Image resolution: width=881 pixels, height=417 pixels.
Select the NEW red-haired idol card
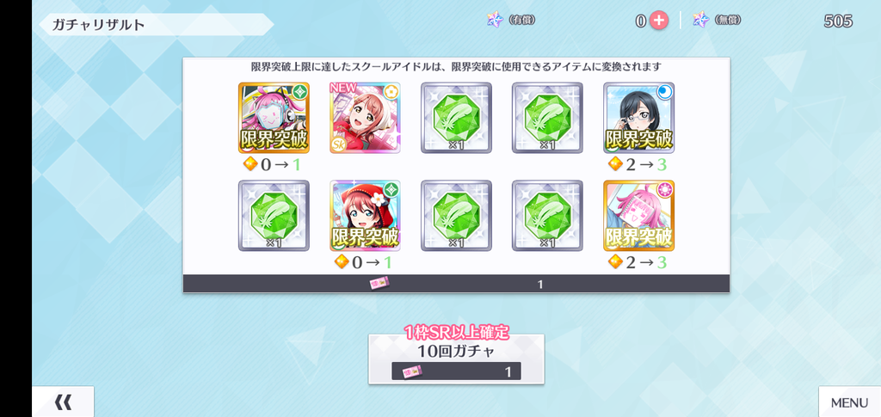[x=365, y=118]
